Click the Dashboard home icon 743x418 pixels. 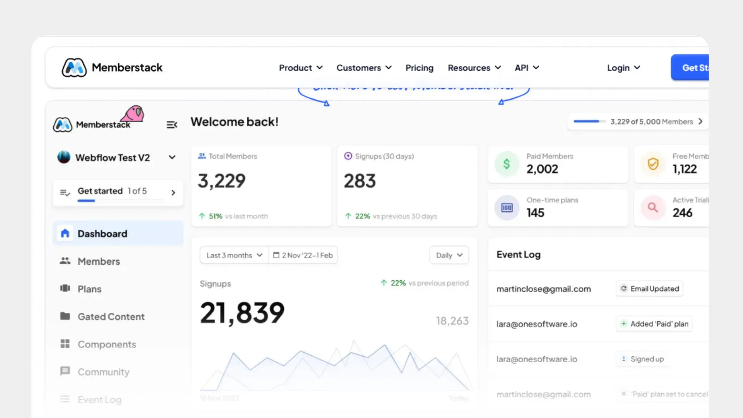point(65,233)
